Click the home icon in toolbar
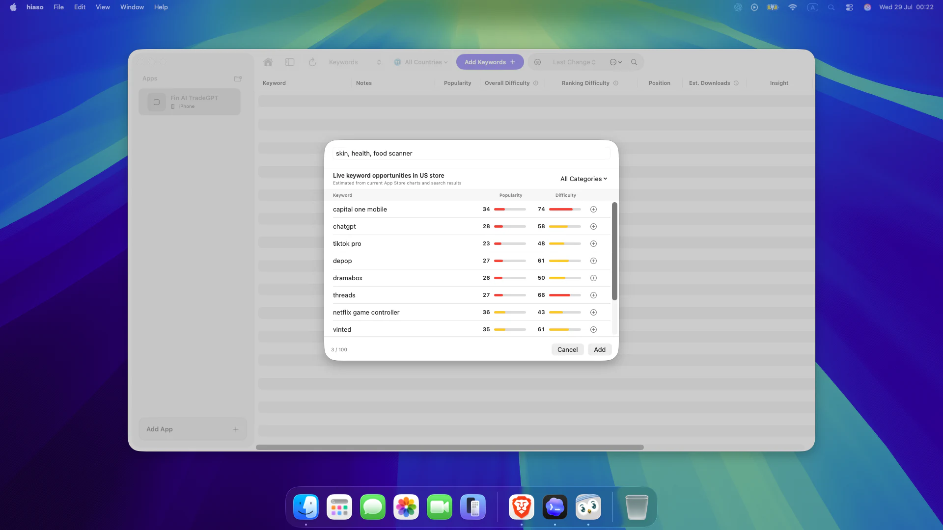Screen dimensions: 943x530 tap(268, 62)
